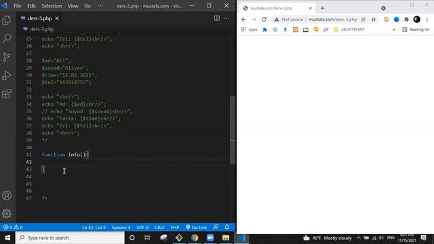Click the VS Code logo icon
The width and height of the screenshot is (434, 244).
click(x=4, y=5)
